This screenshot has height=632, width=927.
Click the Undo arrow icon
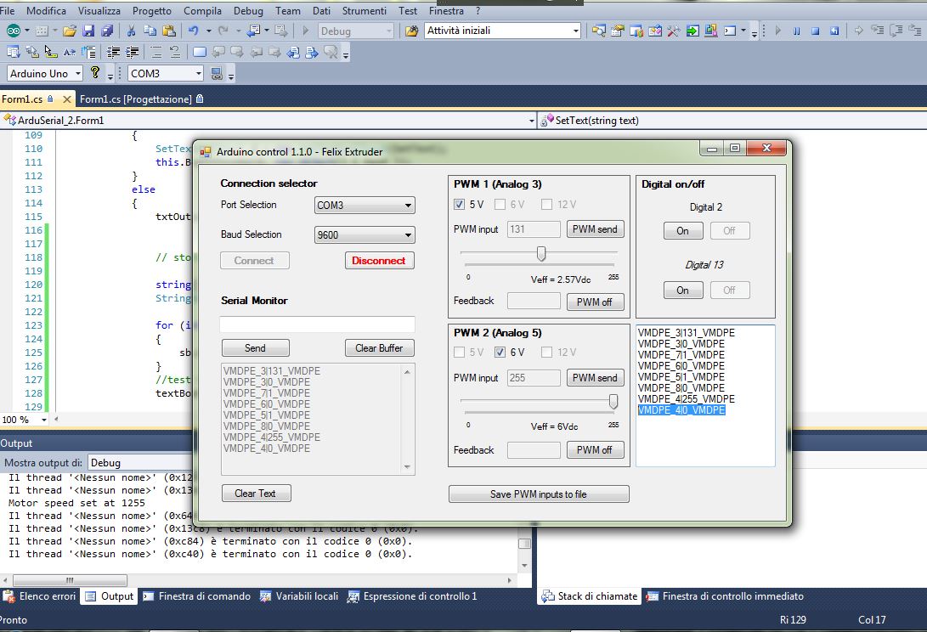[194, 31]
